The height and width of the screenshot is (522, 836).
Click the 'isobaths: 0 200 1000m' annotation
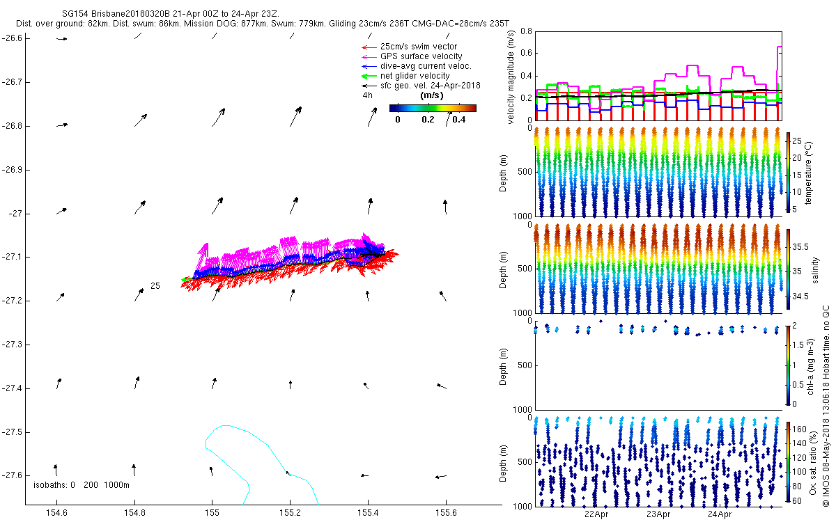pos(82,484)
